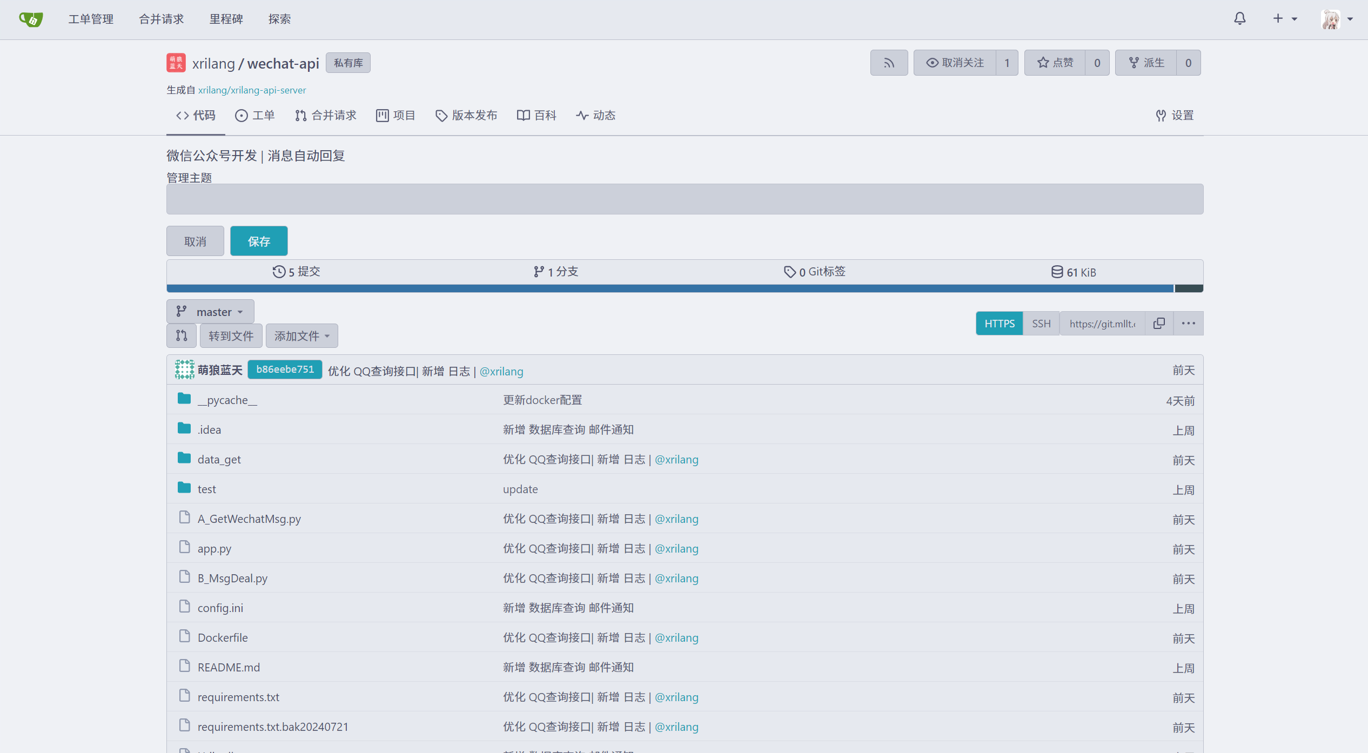Screen dimensions: 1368x753
Task: Toggle 取消关注 to unwatch the repository
Action: point(956,62)
